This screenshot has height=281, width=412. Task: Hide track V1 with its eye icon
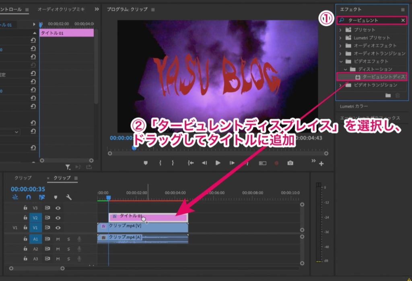[58, 228]
